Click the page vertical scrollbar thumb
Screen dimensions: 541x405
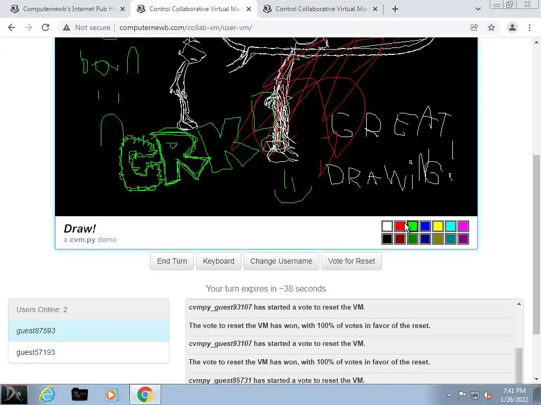click(536, 245)
